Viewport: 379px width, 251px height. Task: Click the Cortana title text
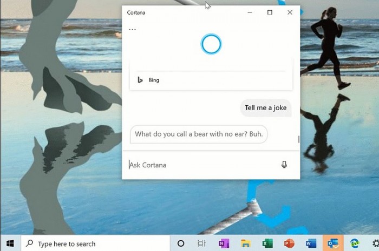click(136, 12)
